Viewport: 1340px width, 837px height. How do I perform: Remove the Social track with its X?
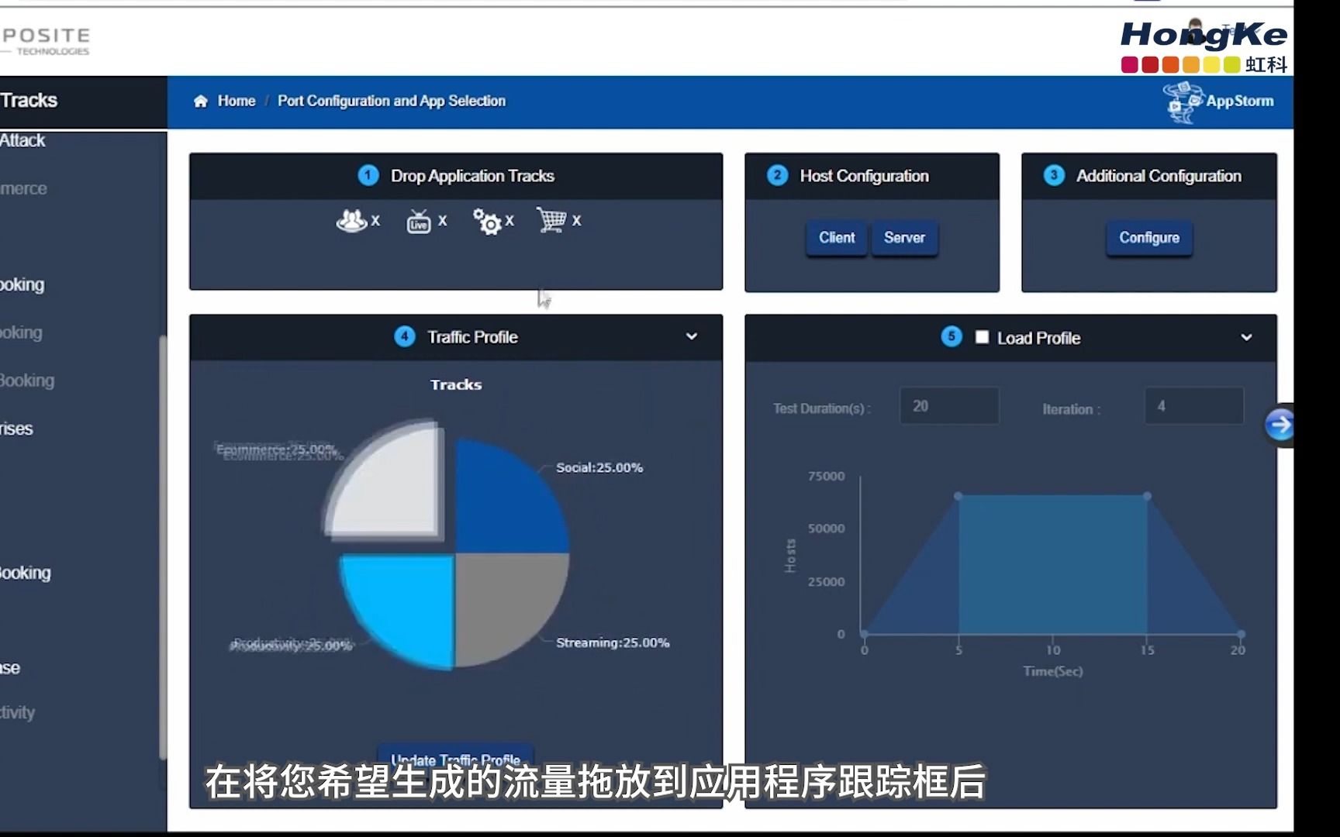tap(376, 220)
